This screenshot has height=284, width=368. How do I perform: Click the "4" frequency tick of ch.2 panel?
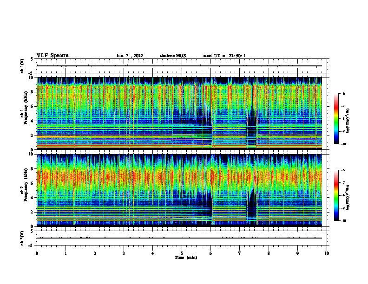pos(33,198)
